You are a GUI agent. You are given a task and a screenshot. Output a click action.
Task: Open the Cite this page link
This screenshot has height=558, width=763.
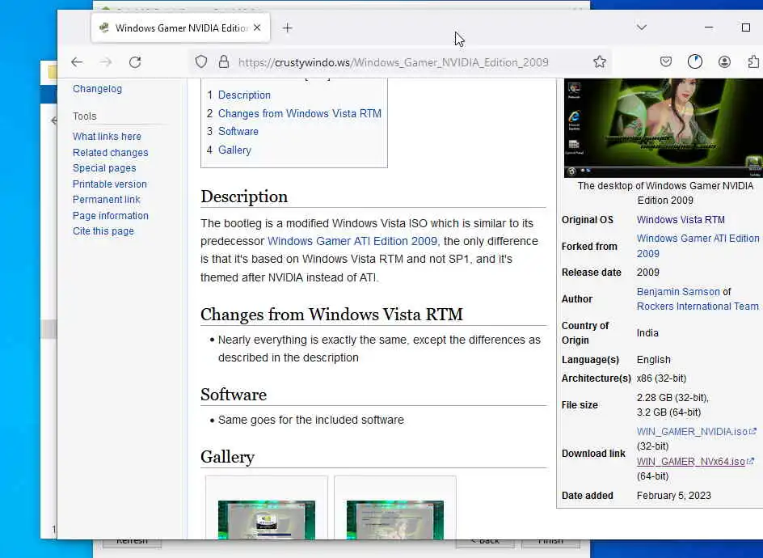(103, 231)
